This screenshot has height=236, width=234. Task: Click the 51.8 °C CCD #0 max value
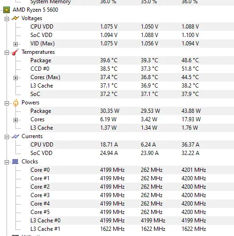(x=190, y=69)
